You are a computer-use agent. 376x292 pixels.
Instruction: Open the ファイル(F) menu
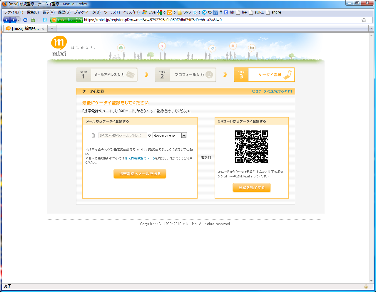coord(14,12)
